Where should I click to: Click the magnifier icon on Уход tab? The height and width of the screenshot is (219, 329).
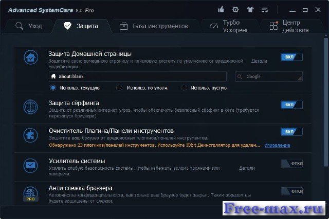[20, 26]
